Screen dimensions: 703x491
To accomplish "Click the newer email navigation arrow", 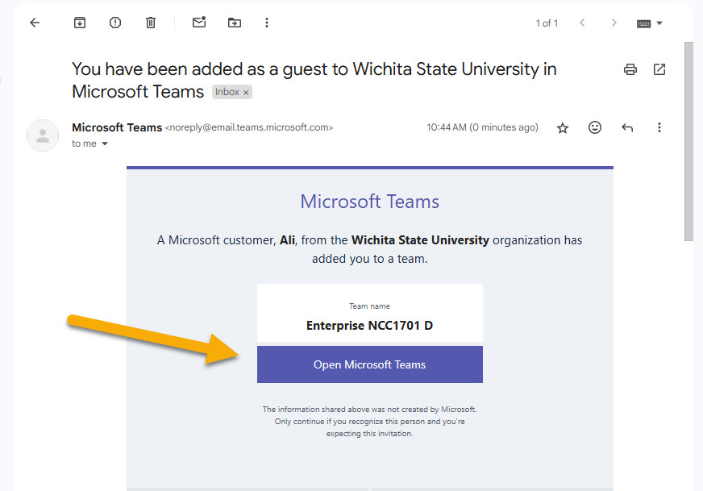I will (582, 23).
